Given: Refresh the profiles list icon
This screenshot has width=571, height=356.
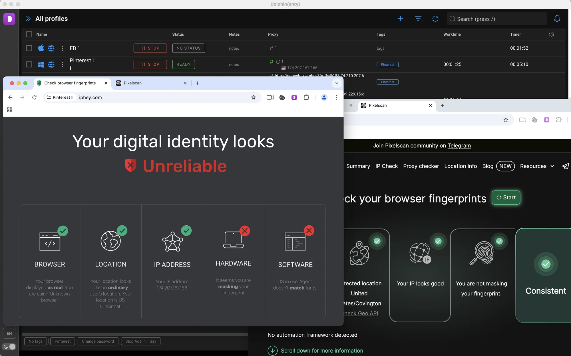Looking at the screenshot, I should 435,19.
